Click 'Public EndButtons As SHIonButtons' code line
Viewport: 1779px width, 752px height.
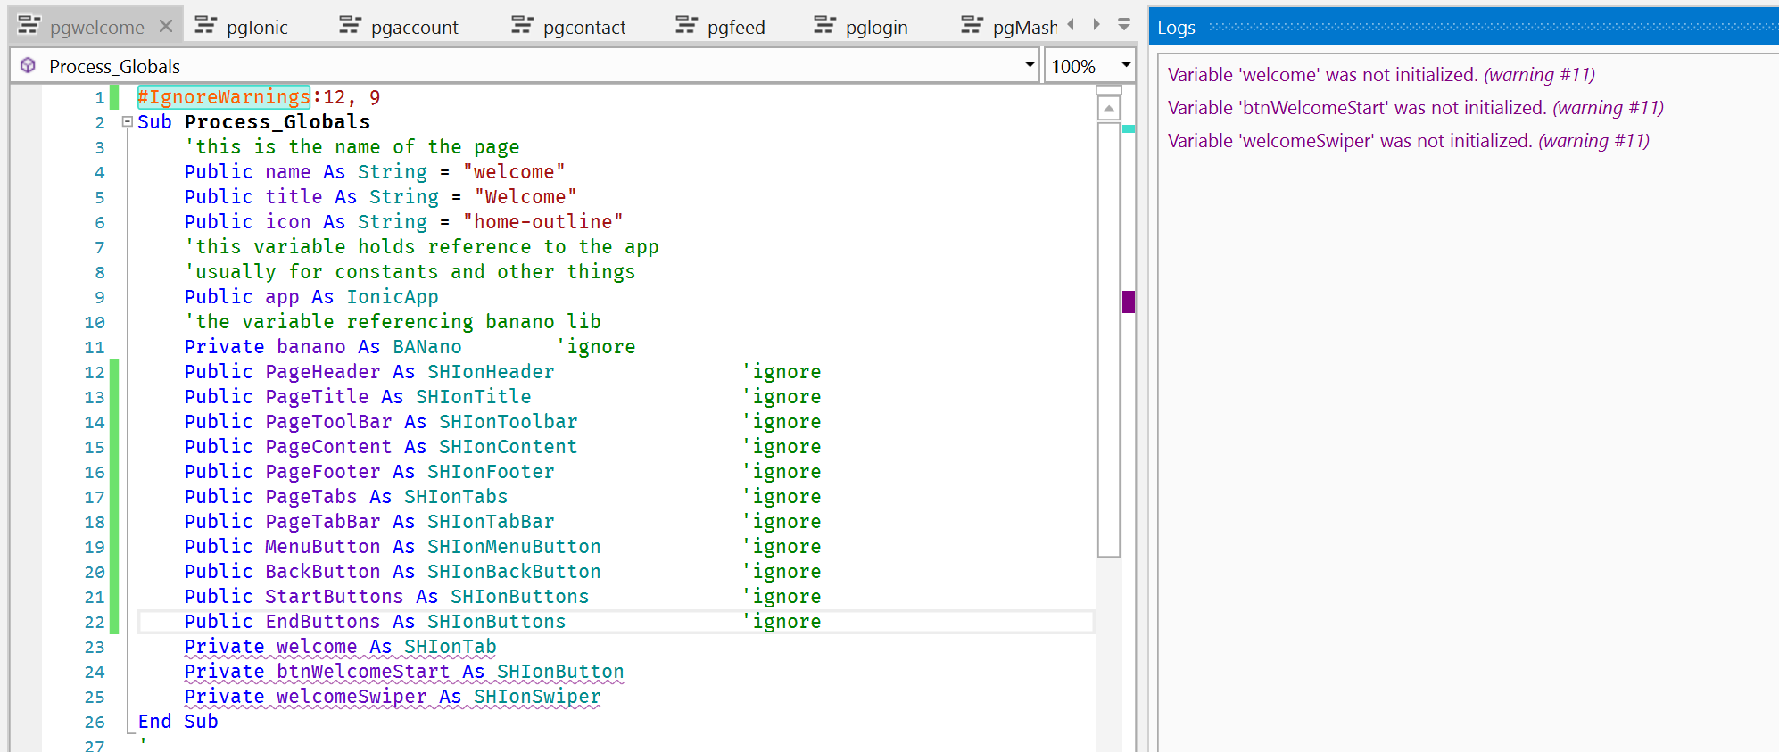pos(376,622)
